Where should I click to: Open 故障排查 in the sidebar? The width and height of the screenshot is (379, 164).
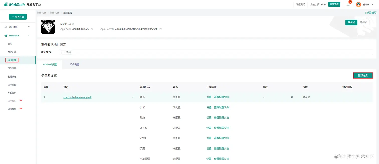coord(12,85)
